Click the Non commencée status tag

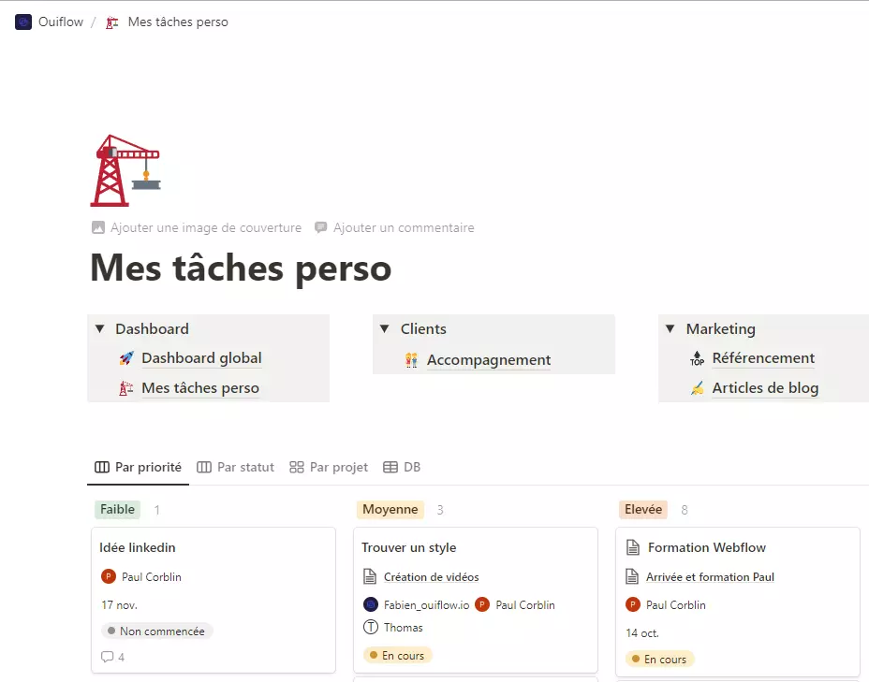click(x=156, y=631)
